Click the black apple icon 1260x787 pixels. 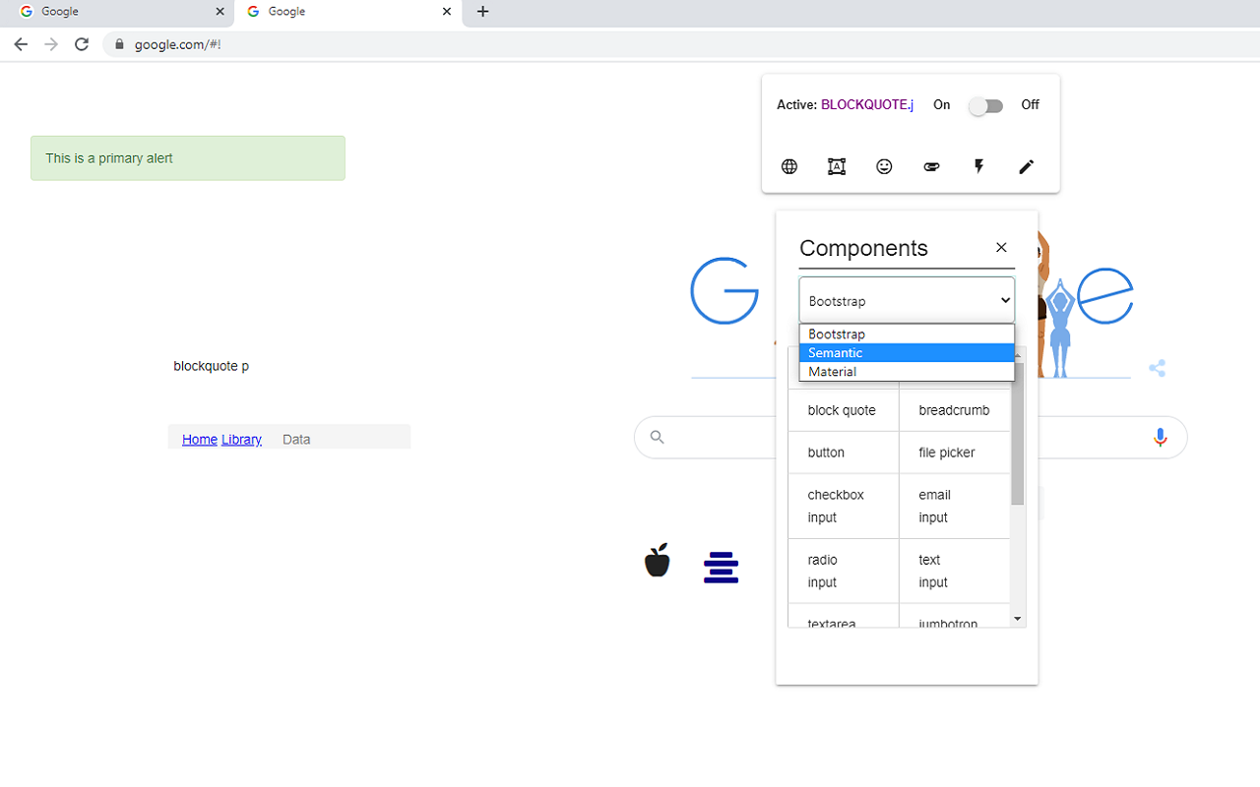657,561
